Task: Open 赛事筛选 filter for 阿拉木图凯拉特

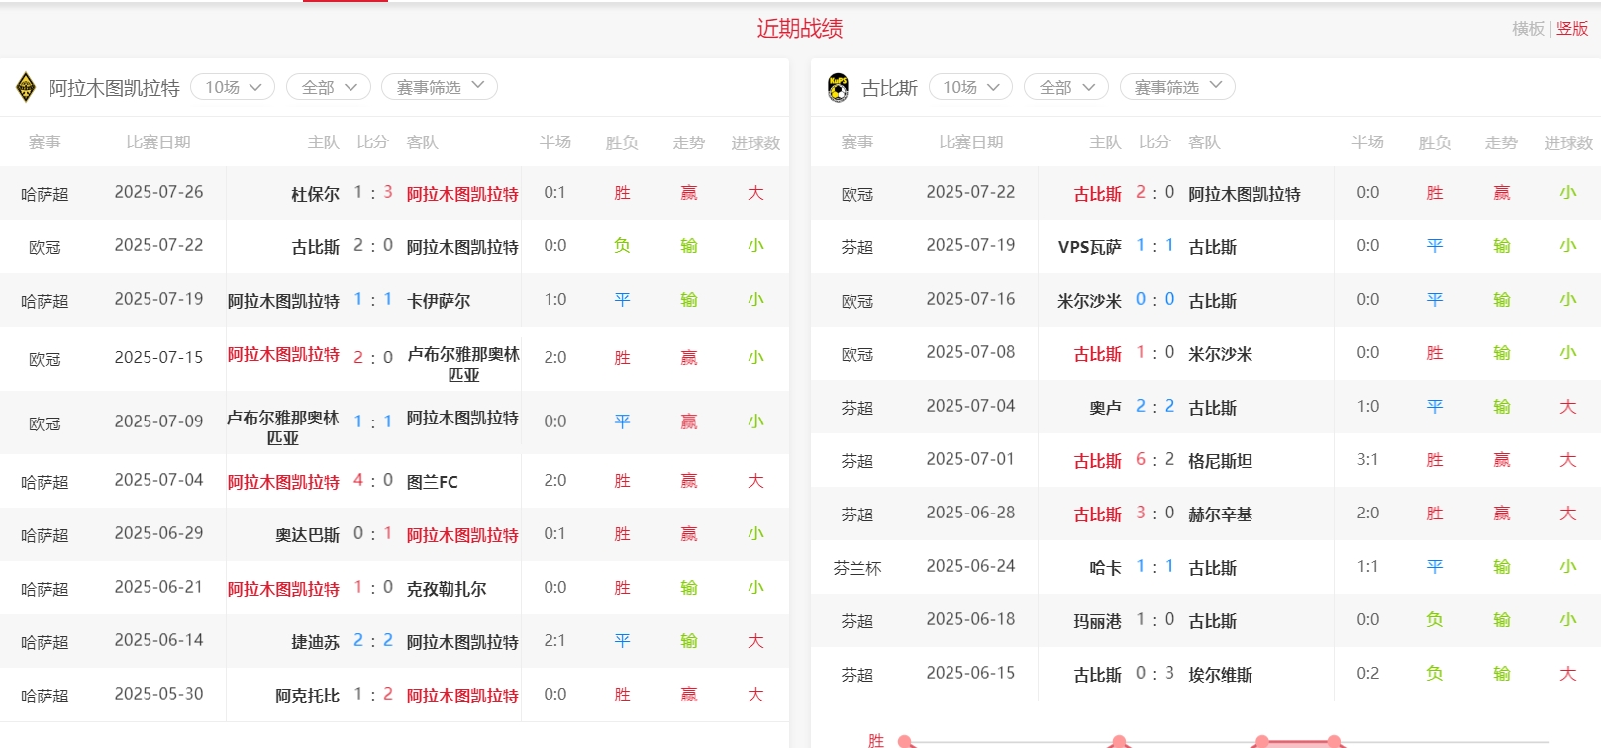Action: 440,87
